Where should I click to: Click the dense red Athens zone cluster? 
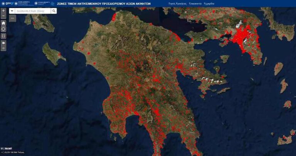pos(243,40)
